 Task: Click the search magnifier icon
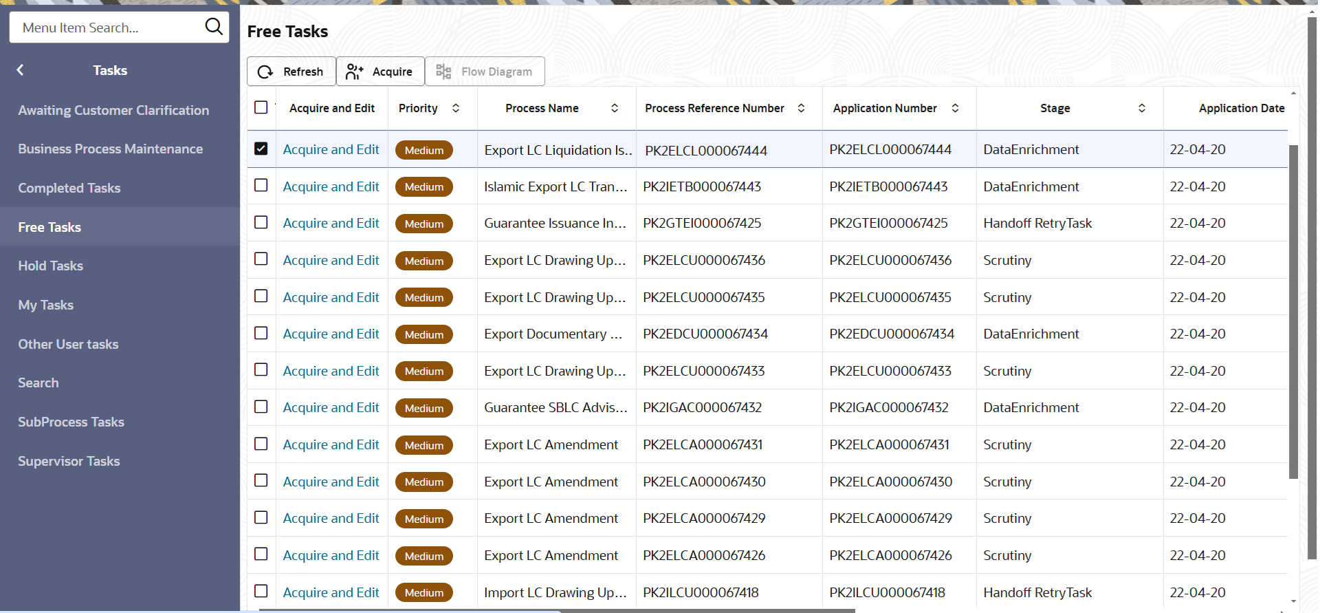(x=214, y=27)
